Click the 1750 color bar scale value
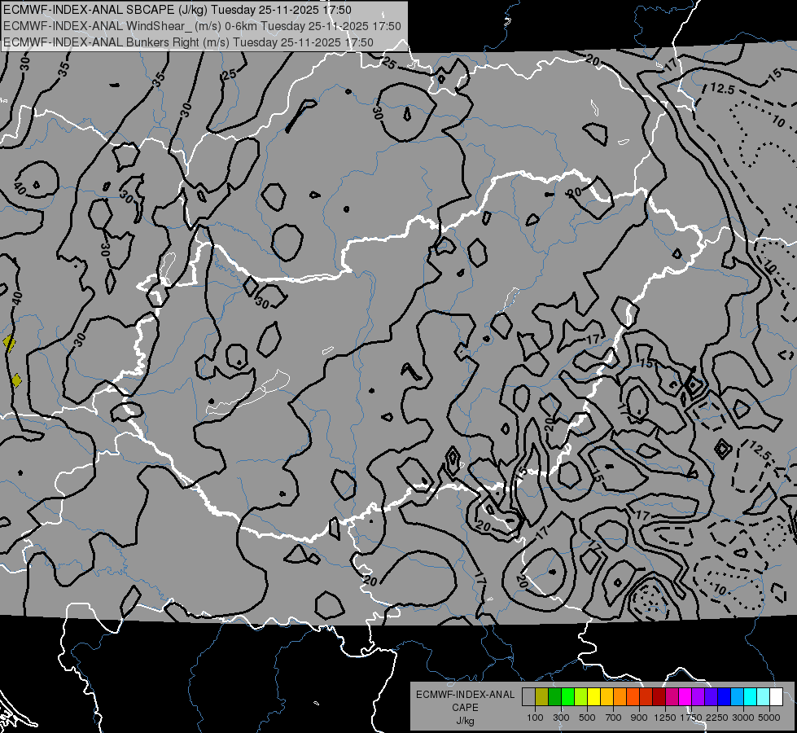 pos(692,718)
